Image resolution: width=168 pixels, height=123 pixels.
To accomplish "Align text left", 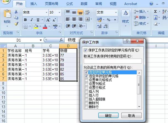I will click(x=68, y=19).
